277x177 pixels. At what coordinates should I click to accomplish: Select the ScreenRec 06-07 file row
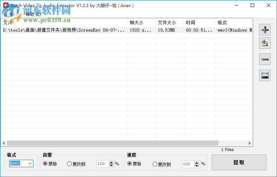[127, 30]
